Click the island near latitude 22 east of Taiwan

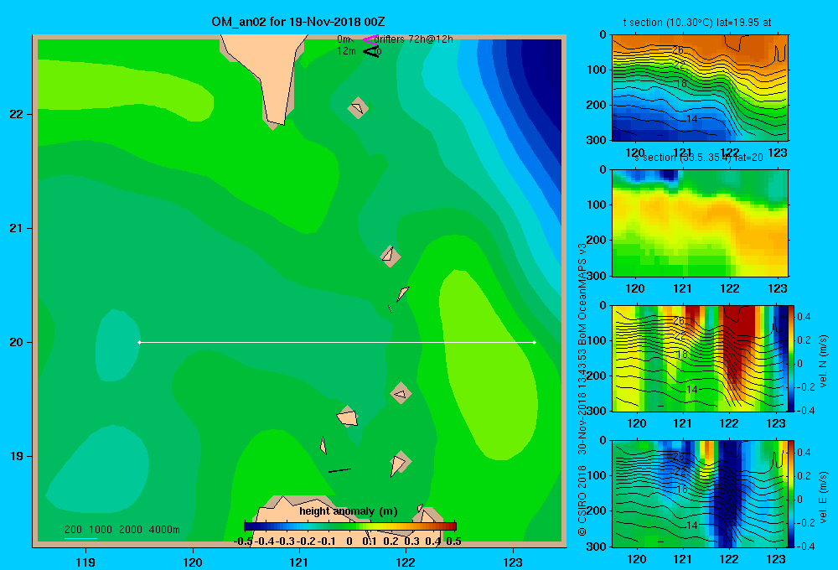click(358, 108)
